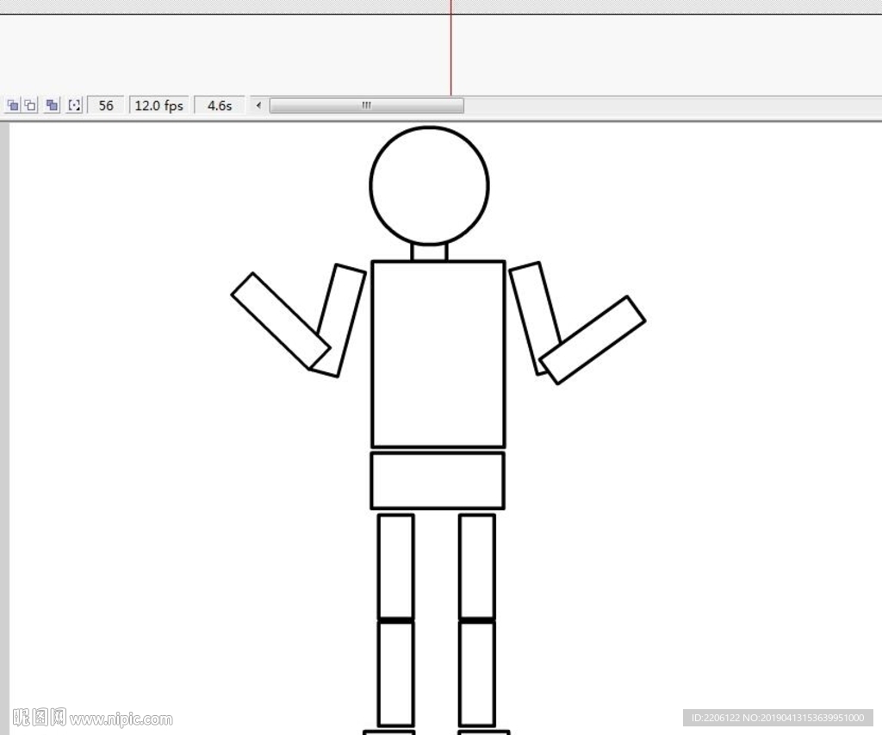
Task: Select the hip rectangle below the torso
Action: [x=438, y=480]
